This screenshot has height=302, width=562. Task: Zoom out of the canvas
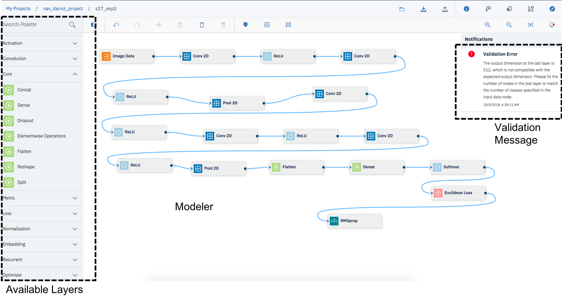509,25
